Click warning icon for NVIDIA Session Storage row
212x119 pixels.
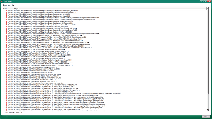click(6, 39)
